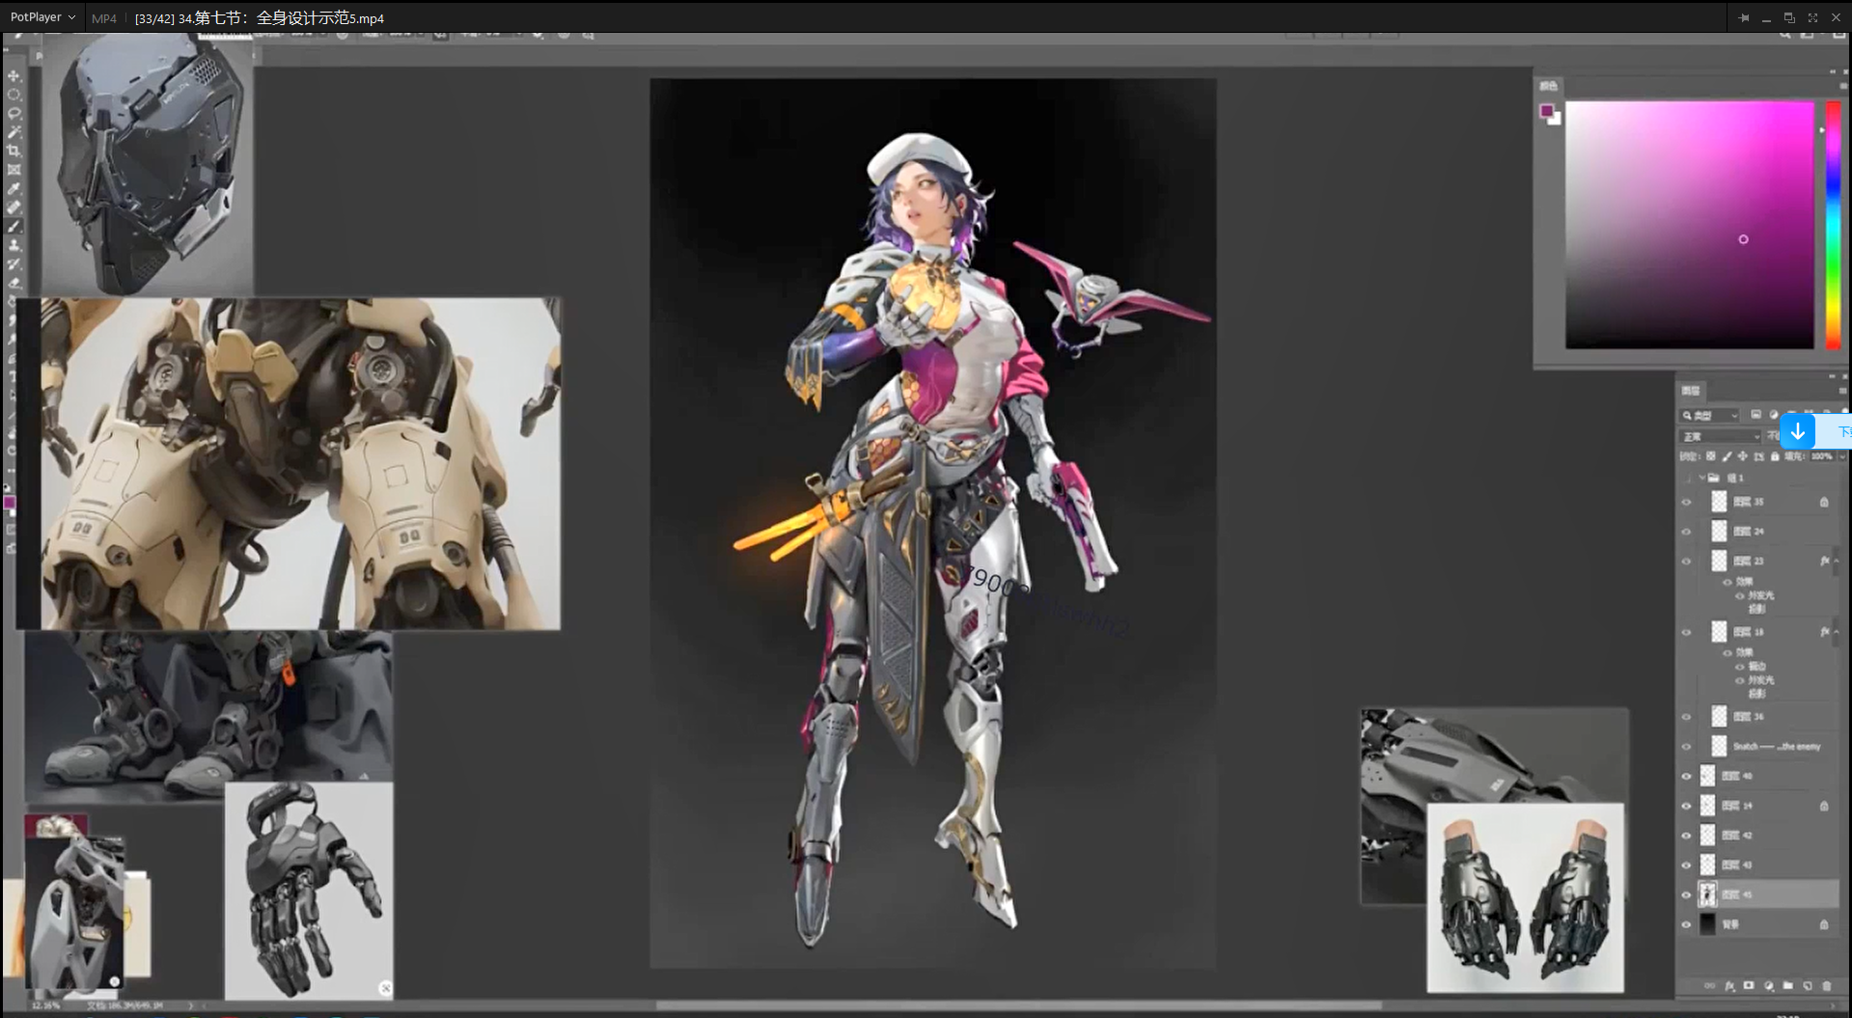Toggle visibility of Snatch the enemy layer
This screenshot has width=1852, height=1018.
tap(1687, 746)
